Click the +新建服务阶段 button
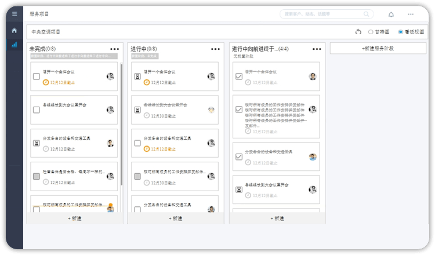 click(x=378, y=48)
